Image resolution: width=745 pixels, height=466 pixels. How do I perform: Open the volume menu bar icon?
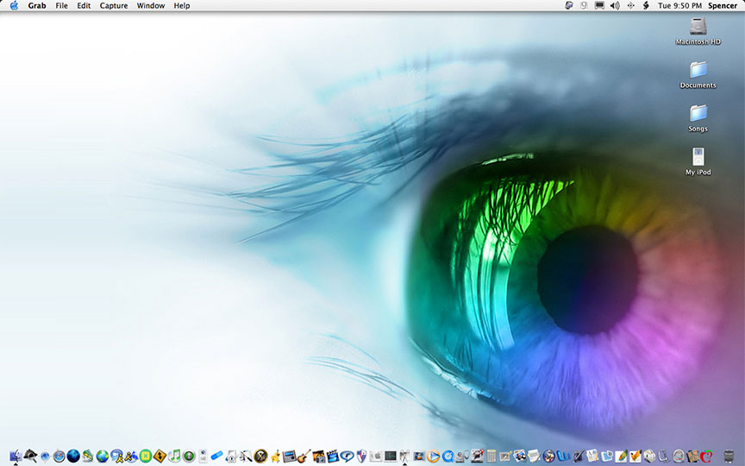click(x=615, y=6)
